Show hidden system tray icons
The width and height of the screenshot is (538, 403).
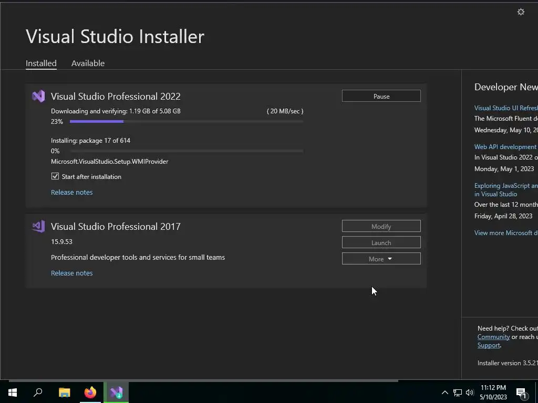(444, 393)
